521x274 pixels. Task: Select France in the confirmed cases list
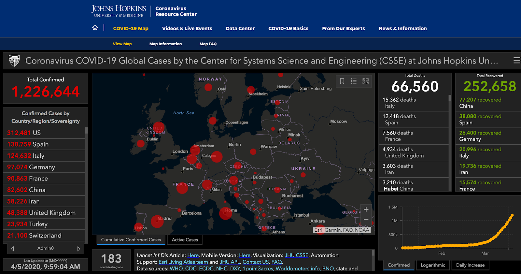(44, 179)
